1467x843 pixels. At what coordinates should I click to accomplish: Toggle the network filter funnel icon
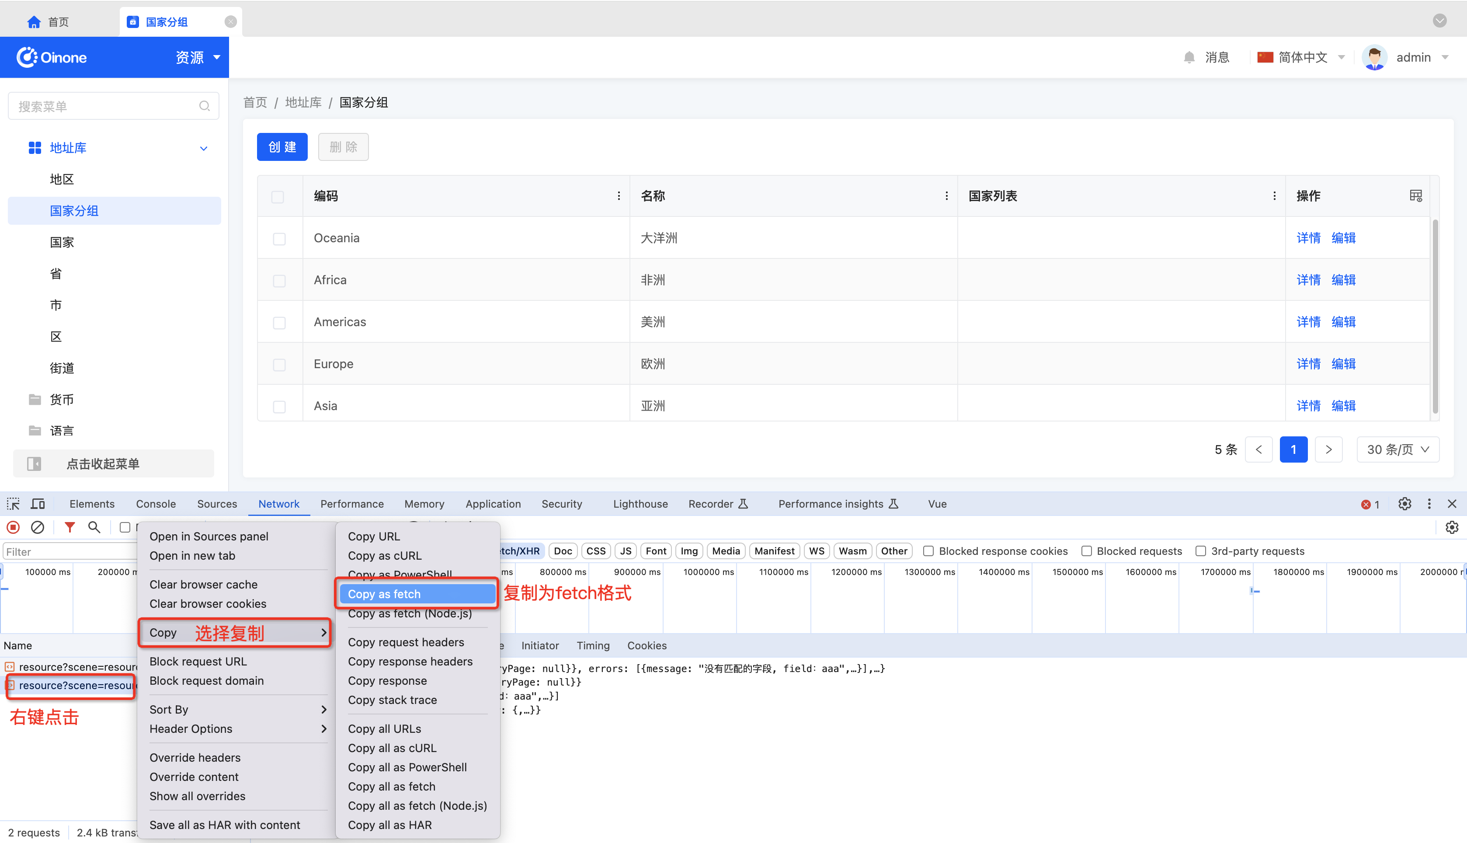tap(70, 527)
